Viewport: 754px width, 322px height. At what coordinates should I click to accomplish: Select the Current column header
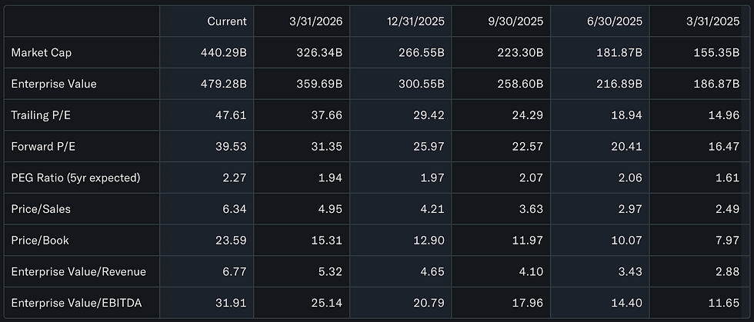pyautogui.click(x=226, y=22)
